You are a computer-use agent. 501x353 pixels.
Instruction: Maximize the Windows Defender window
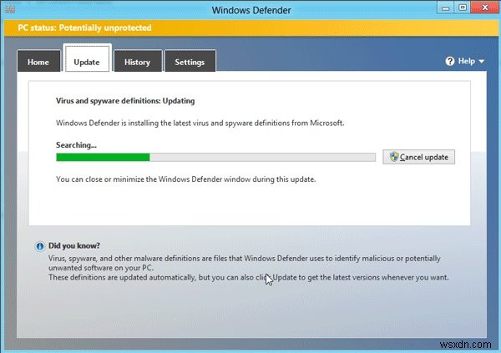point(462,8)
